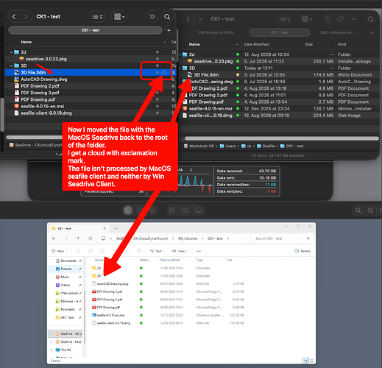
Task: Click the Search CK1 - test field
Action: click(281, 238)
